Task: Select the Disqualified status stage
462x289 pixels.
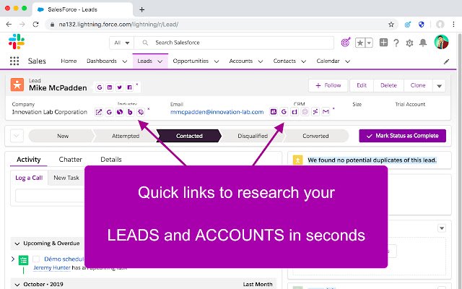Action: [253, 136]
